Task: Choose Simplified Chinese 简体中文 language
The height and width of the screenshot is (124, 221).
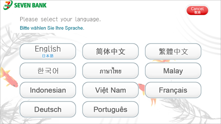Action: click(x=110, y=51)
